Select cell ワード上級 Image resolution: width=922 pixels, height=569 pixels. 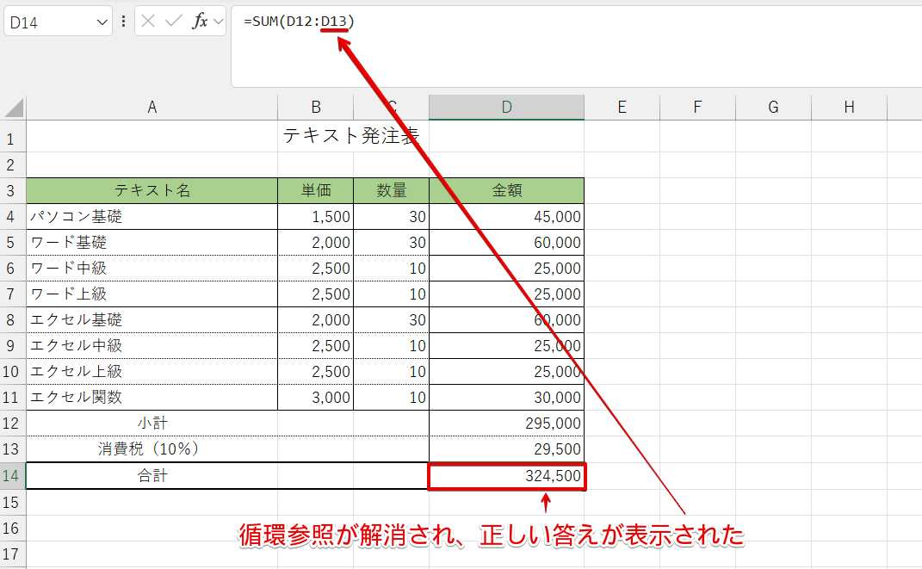152,294
